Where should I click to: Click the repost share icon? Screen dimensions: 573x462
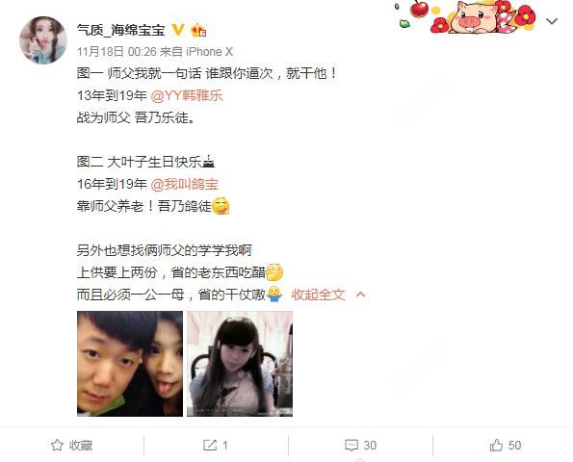coord(210,445)
